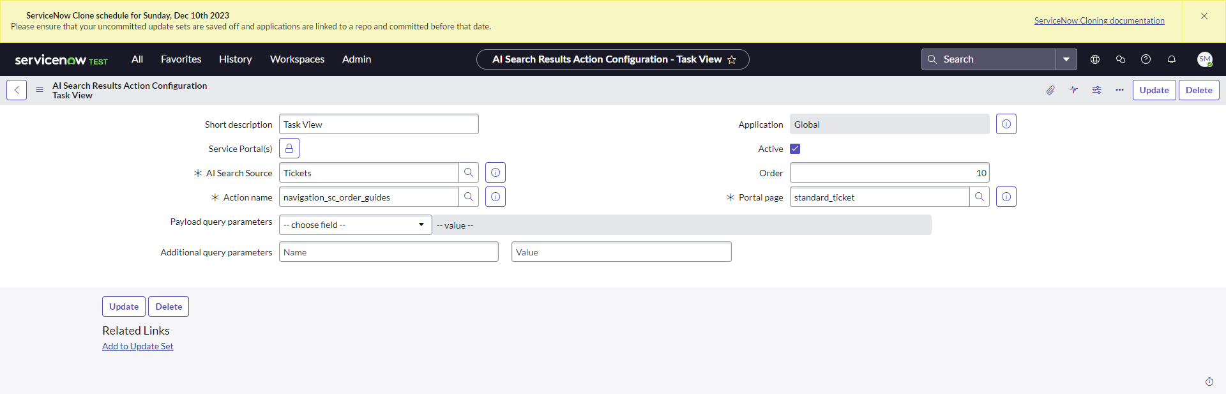Expand the search scope dropdown arrow
1226x394 pixels.
[x=1066, y=59]
